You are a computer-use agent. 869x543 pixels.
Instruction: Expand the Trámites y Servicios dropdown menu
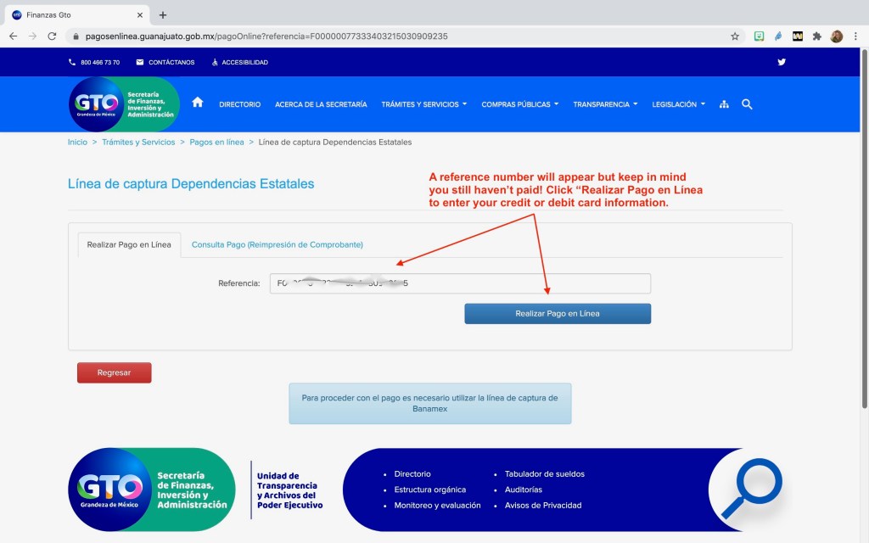424,104
